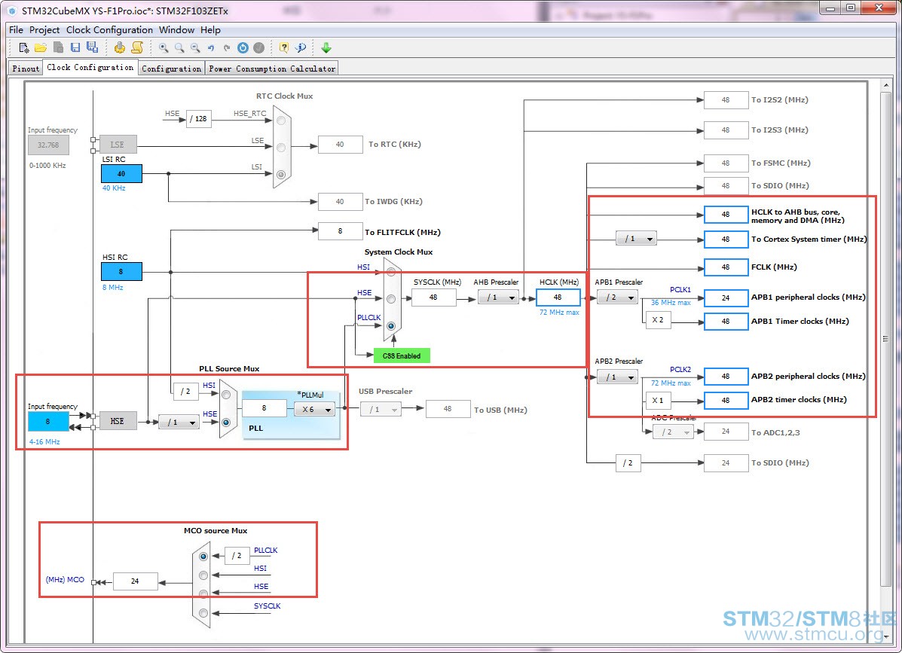This screenshot has height=653, width=902.
Task: Open the Project menu
Action: (x=44, y=30)
